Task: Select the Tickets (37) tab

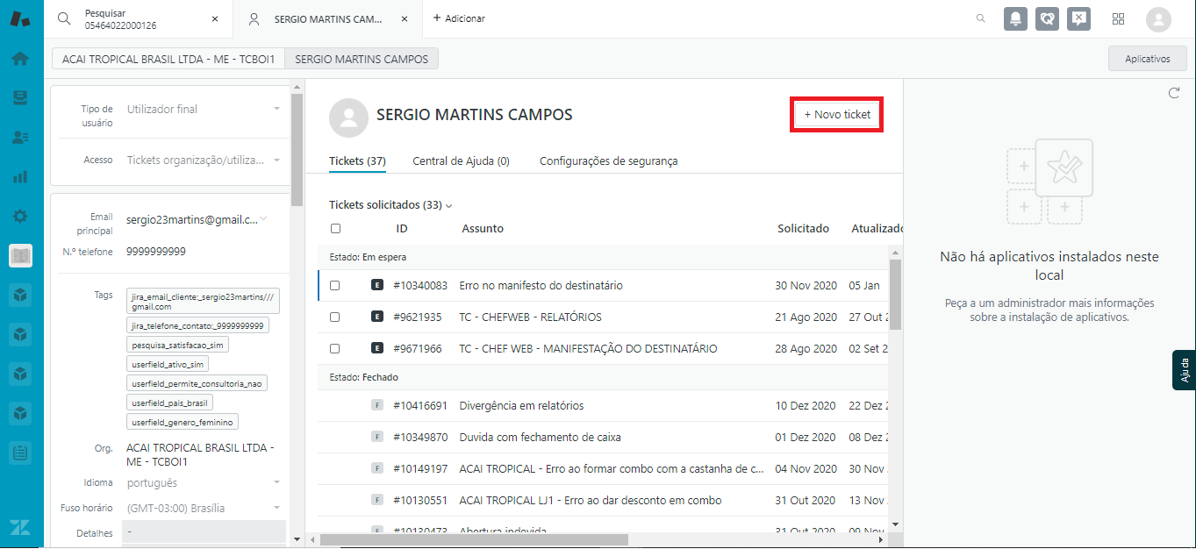Action: (x=357, y=161)
